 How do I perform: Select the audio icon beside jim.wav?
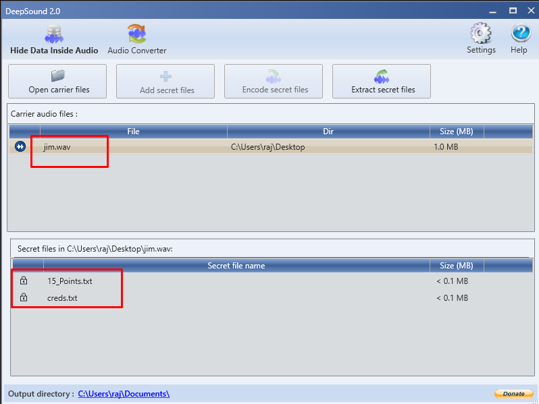point(20,146)
